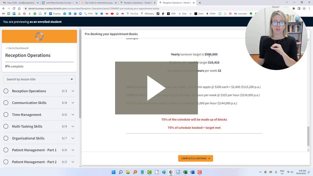Click the course sidebar scrollbar

point(80,74)
